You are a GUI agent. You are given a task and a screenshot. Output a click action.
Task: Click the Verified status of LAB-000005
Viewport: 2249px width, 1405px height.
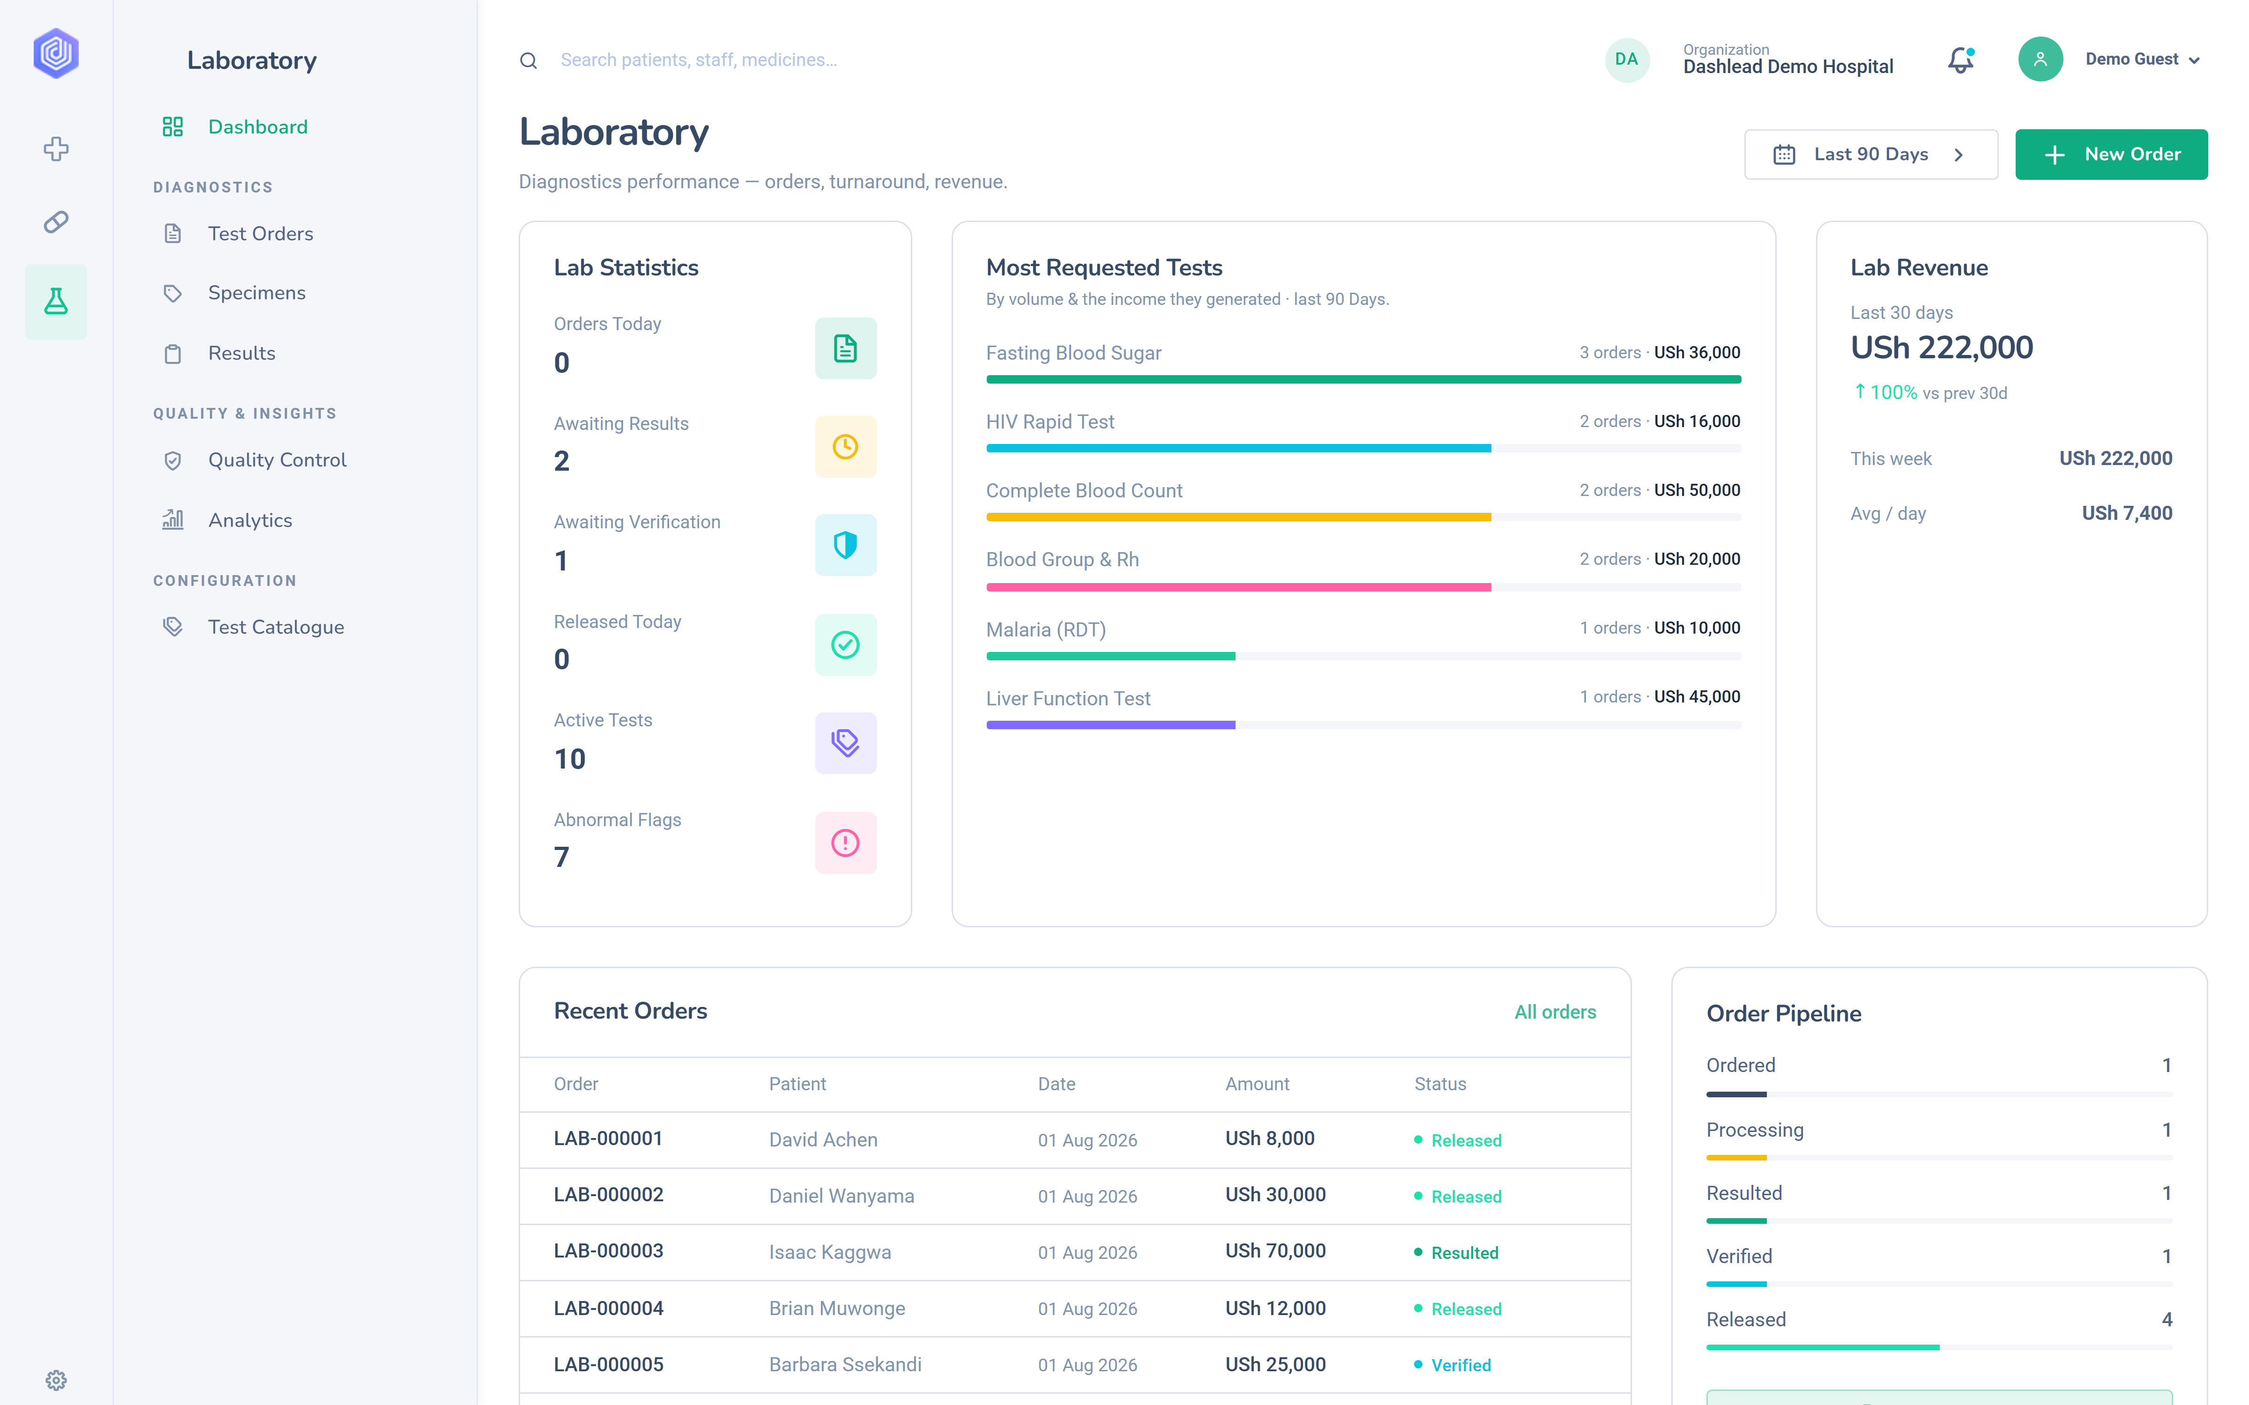1452,1365
